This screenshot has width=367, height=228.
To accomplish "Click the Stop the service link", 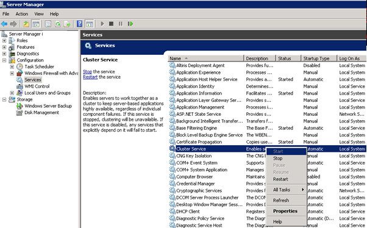I will (x=87, y=71).
